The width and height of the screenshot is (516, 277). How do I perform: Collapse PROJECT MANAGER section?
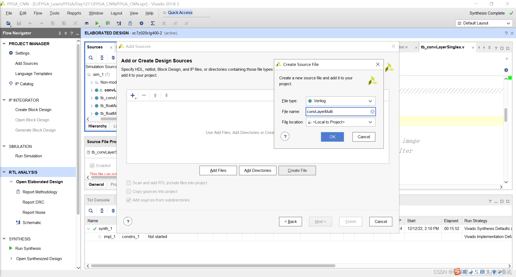point(4,44)
